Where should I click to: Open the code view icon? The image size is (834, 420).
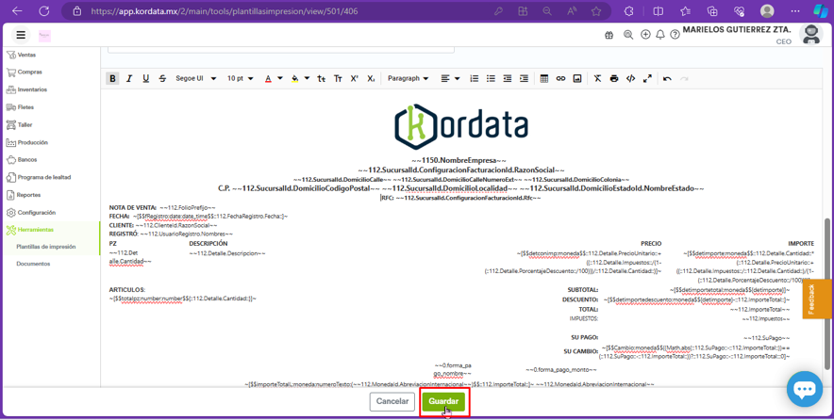pos(631,79)
